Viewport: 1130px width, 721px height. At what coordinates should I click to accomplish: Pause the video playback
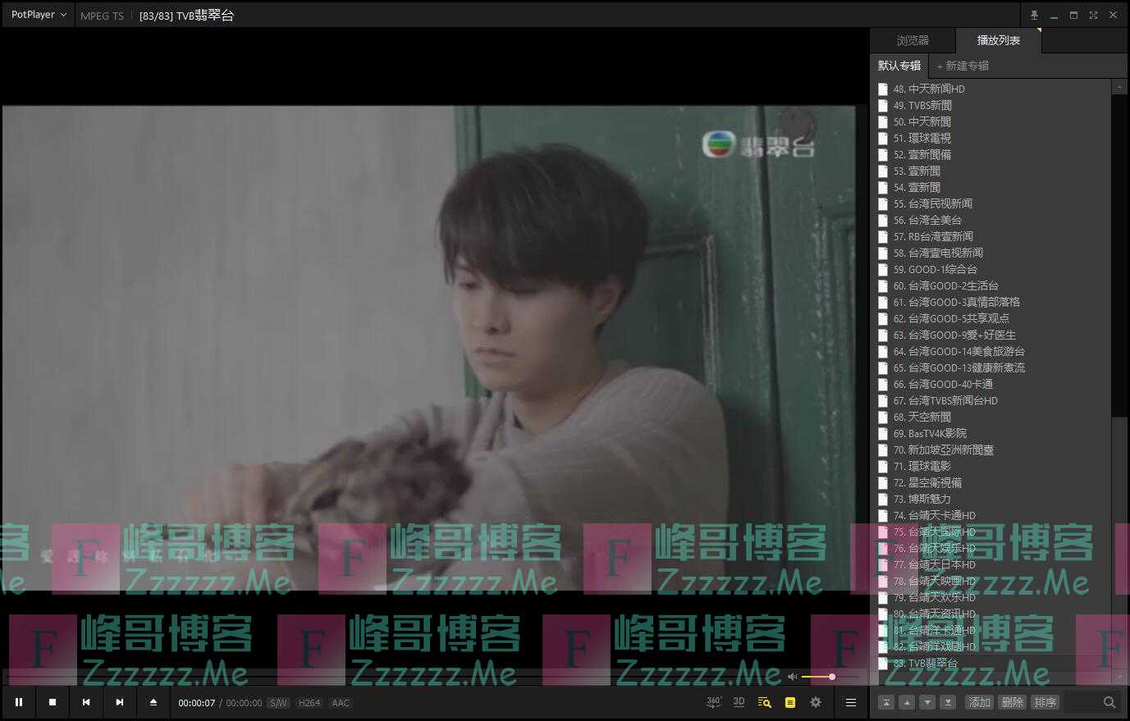pyautogui.click(x=19, y=702)
